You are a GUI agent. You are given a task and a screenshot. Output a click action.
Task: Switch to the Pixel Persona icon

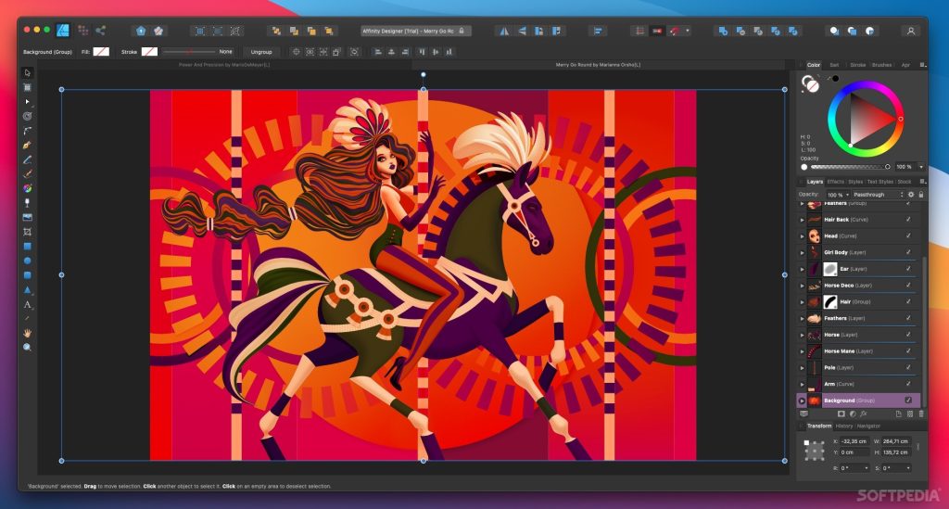[x=83, y=31]
